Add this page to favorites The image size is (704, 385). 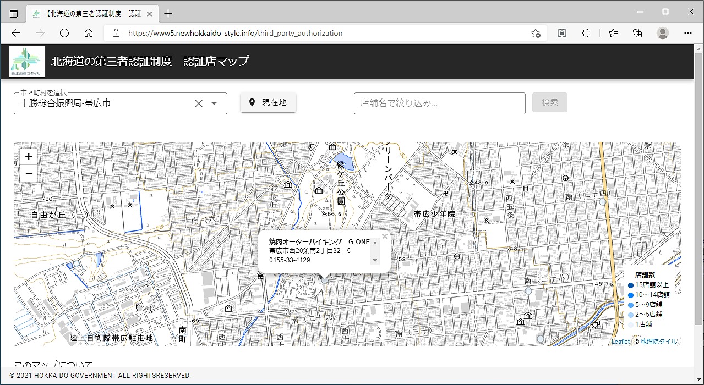(x=535, y=33)
